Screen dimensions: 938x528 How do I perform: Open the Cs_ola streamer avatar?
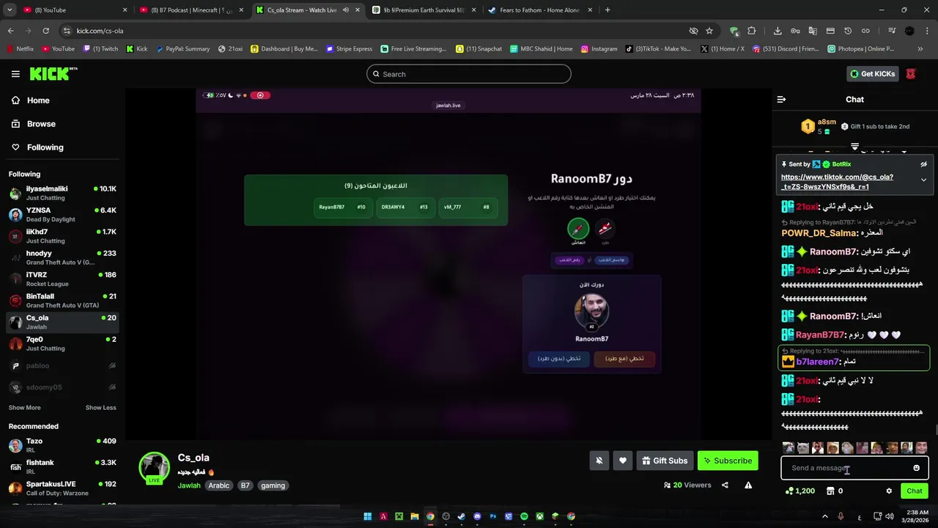click(154, 467)
